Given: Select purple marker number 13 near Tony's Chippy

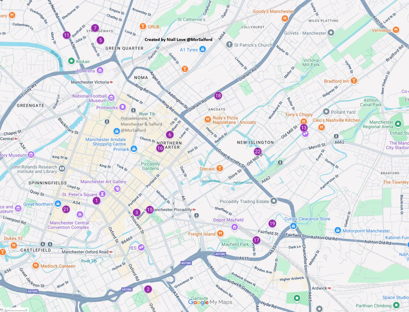Looking at the screenshot, I should pos(304,128).
